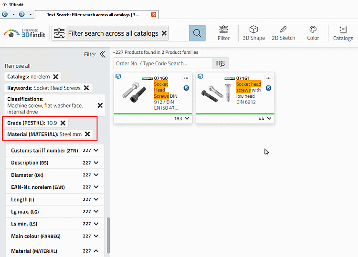Remove the Material: Steel mm filter
Viewport: 358px width, 257px height.
click(x=87, y=134)
